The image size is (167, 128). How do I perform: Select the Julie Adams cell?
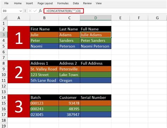[96, 35]
